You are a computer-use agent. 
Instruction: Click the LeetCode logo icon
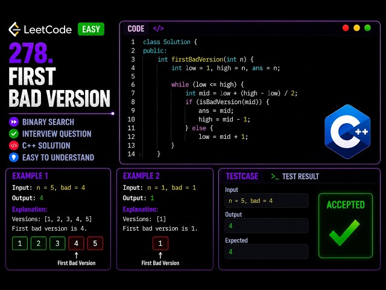[x=14, y=30]
